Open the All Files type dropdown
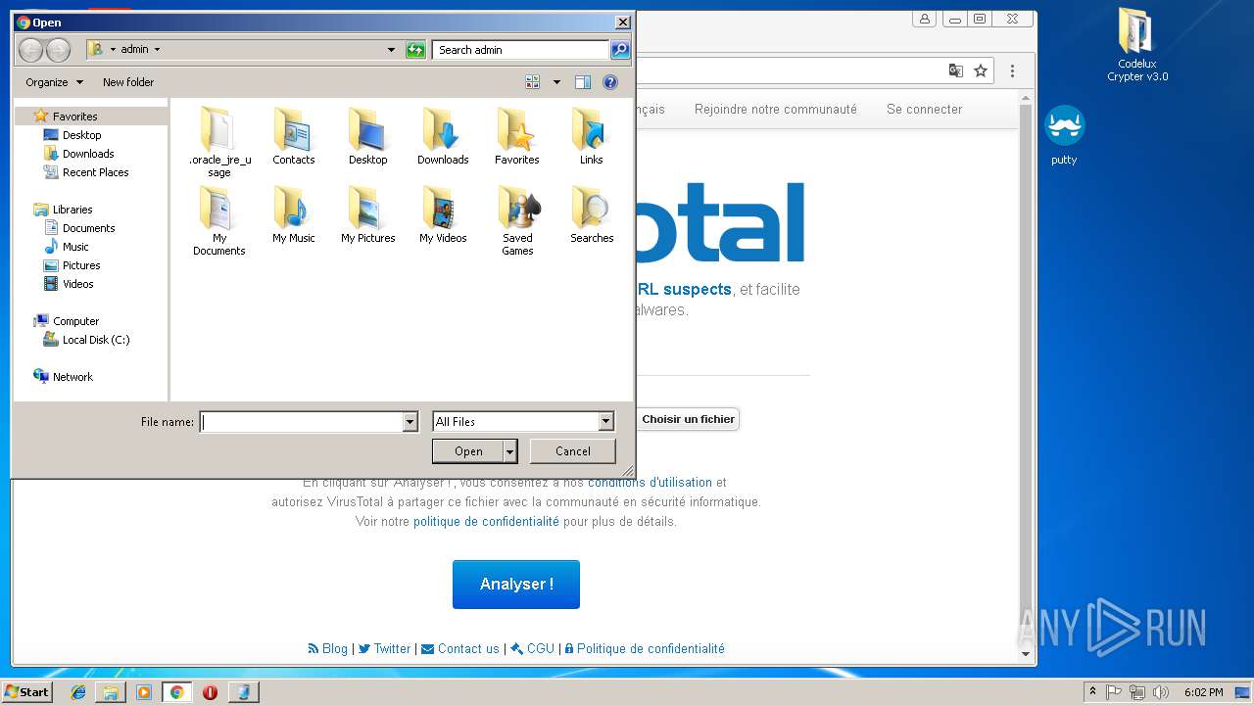This screenshot has width=1254, height=705. point(606,422)
